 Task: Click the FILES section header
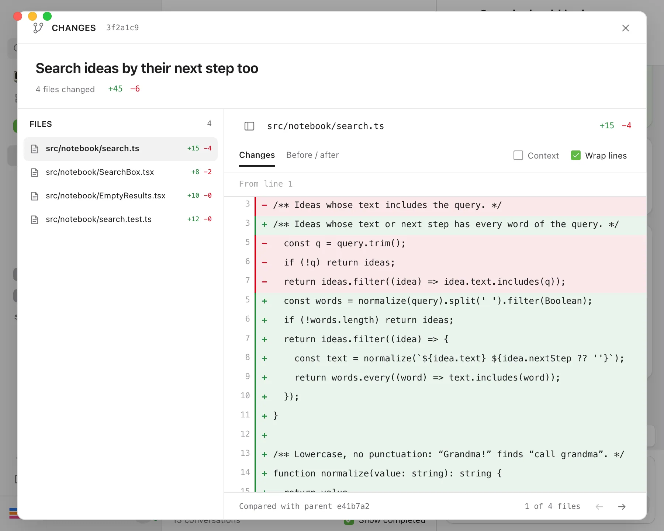pos(41,124)
